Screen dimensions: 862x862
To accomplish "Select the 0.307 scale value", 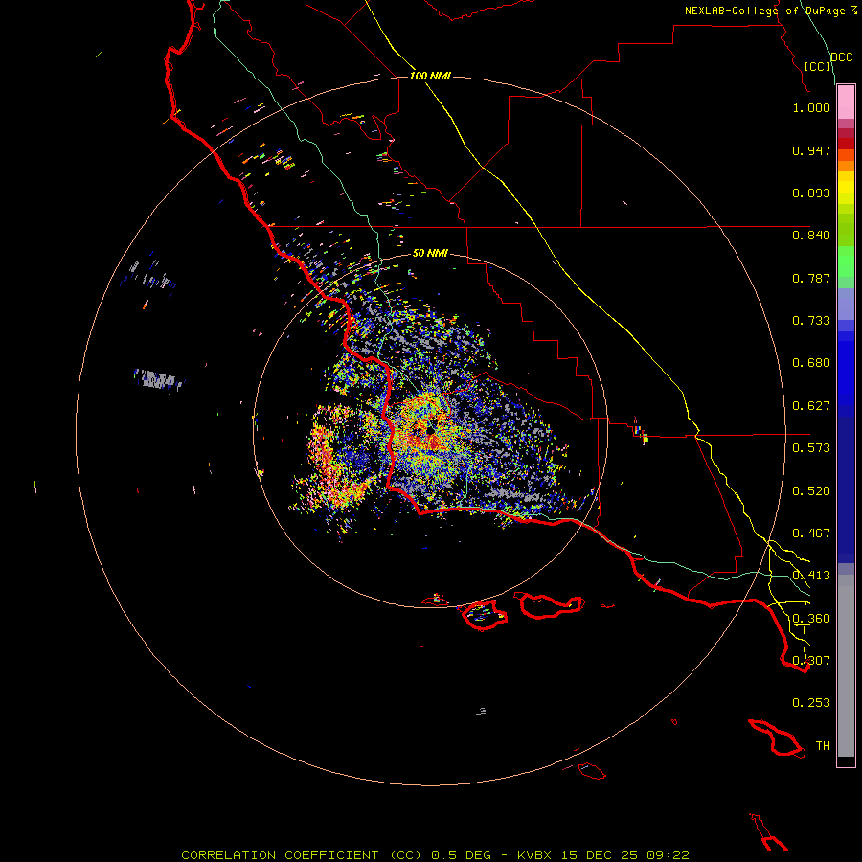I will click(811, 661).
